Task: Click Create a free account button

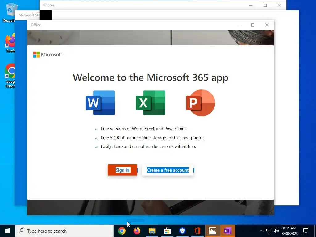Action: click(x=168, y=170)
